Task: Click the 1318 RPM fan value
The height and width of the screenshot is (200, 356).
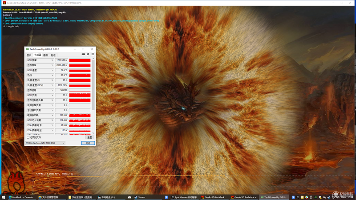Action: pyautogui.click(x=61, y=85)
